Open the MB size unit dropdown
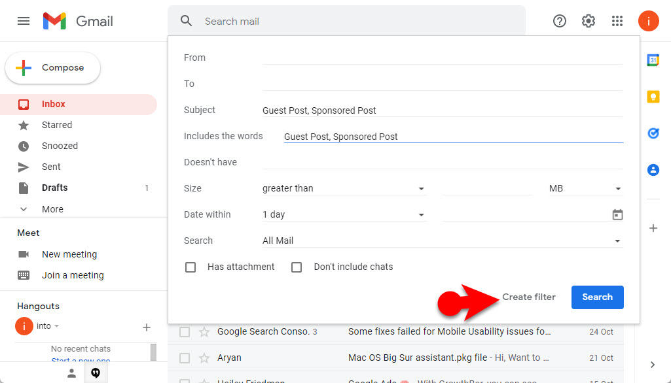 [585, 188]
